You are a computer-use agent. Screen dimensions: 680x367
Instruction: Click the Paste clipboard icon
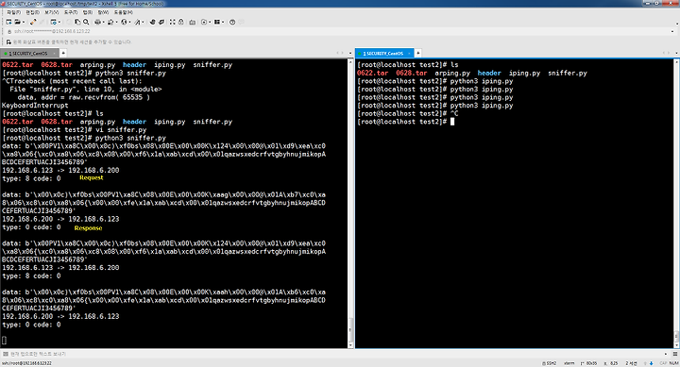[x=77, y=22]
